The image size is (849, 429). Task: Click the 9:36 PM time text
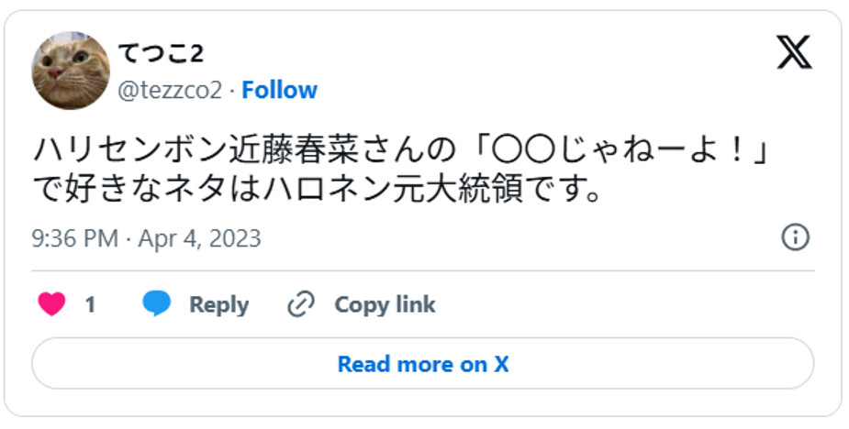click(74, 239)
